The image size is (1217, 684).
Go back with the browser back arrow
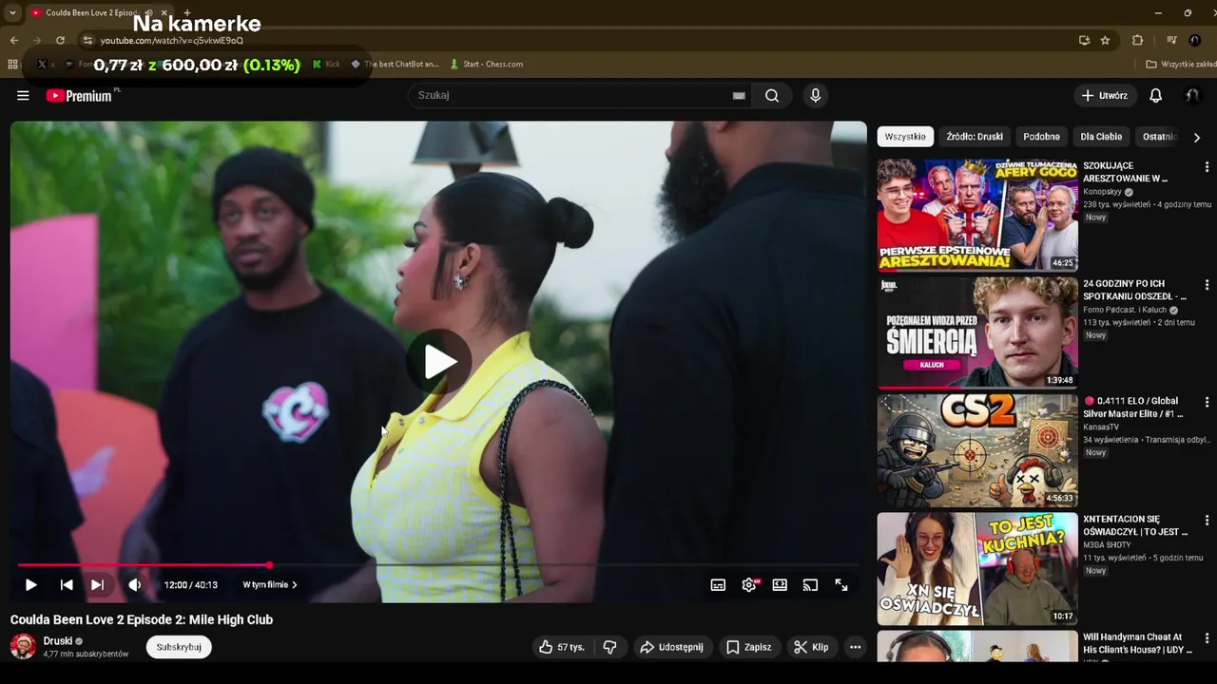point(13,40)
